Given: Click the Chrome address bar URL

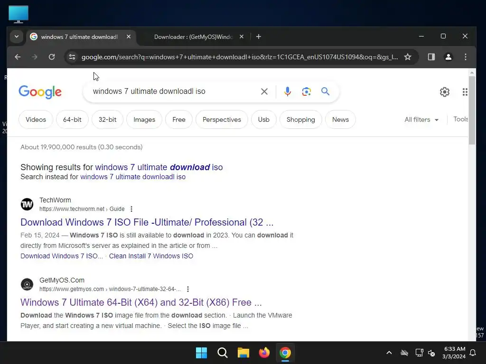Looking at the screenshot, I should click(x=239, y=57).
